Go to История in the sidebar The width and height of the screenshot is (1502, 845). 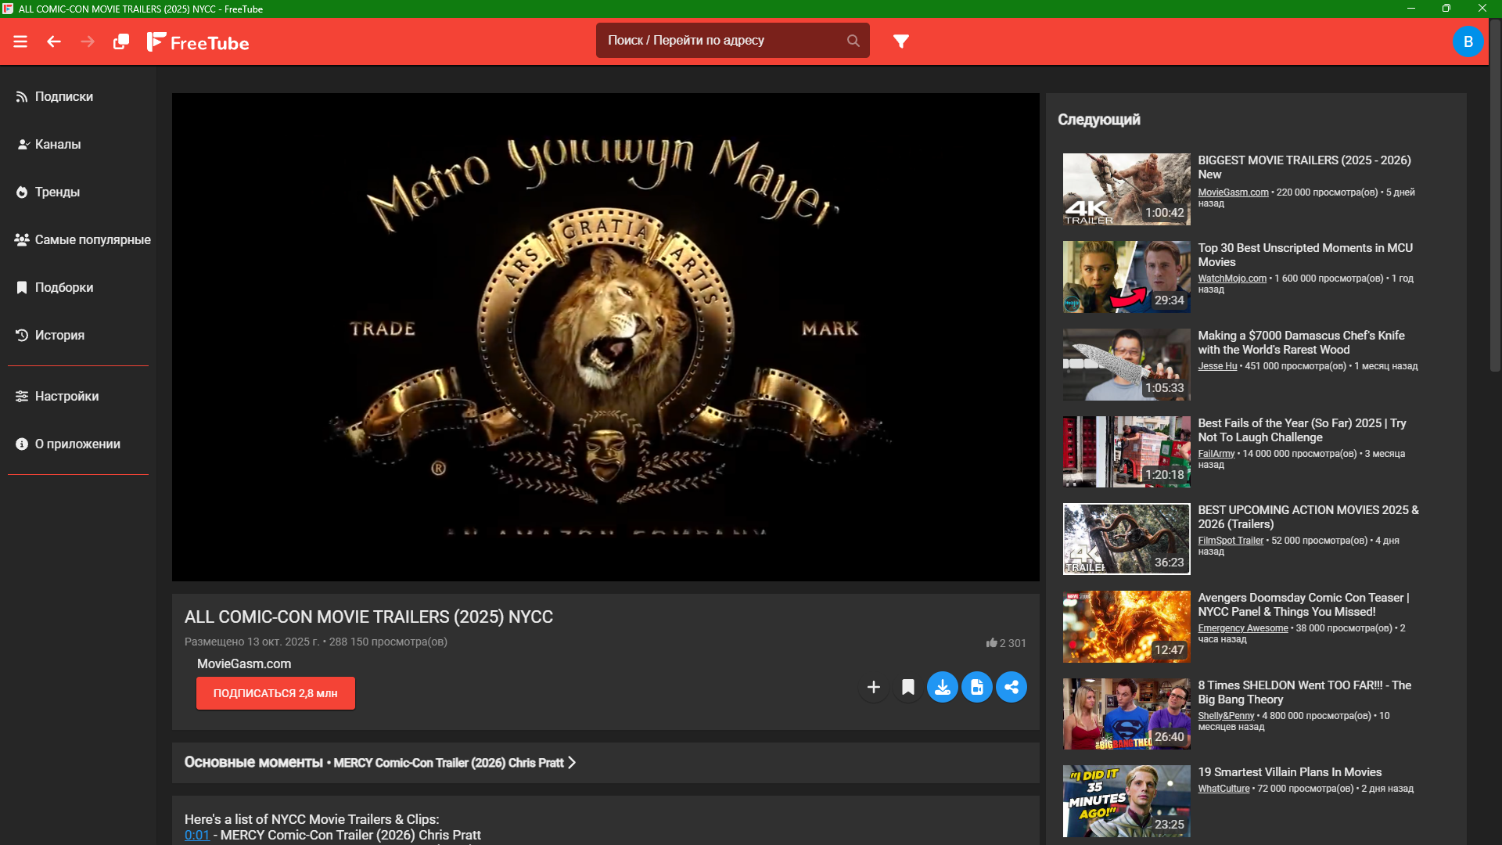point(59,335)
